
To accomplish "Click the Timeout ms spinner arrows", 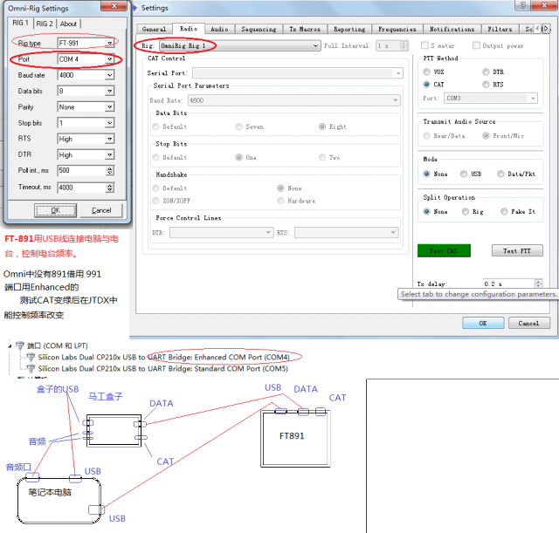I will point(110,188).
